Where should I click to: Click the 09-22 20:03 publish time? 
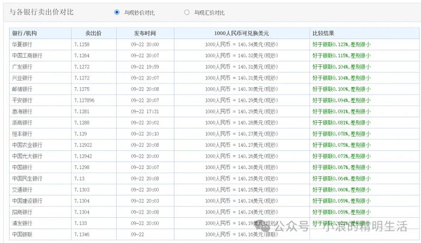click(145, 201)
